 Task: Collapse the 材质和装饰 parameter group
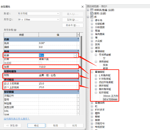point(78,70)
